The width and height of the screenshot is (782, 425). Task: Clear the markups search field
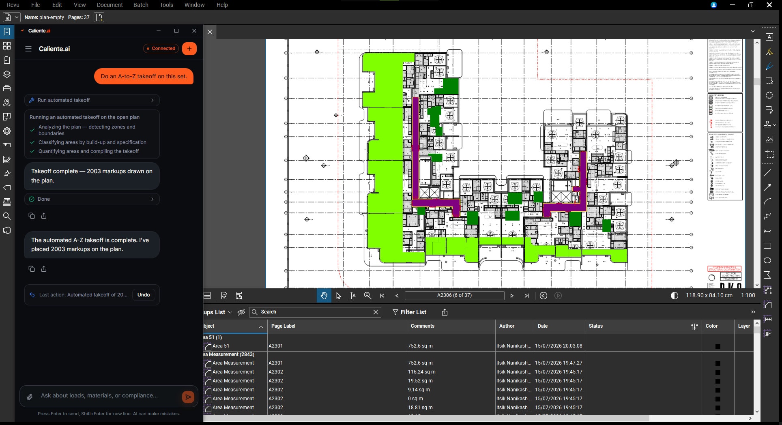(x=376, y=312)
